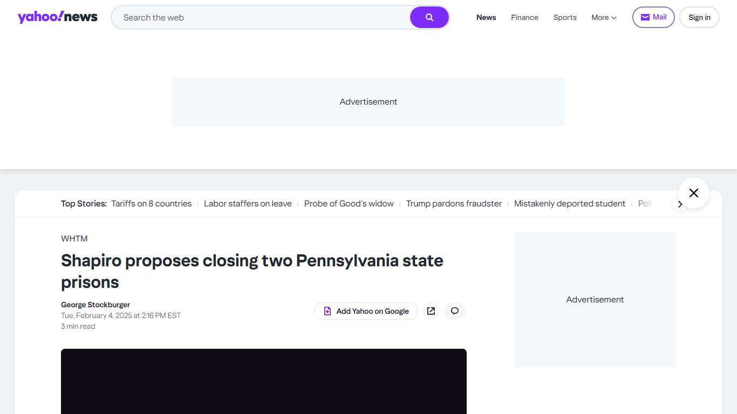This screenshot has width=737, height=414.
Task: View the Trump pardons fraudster story
Action: point(454,204)
